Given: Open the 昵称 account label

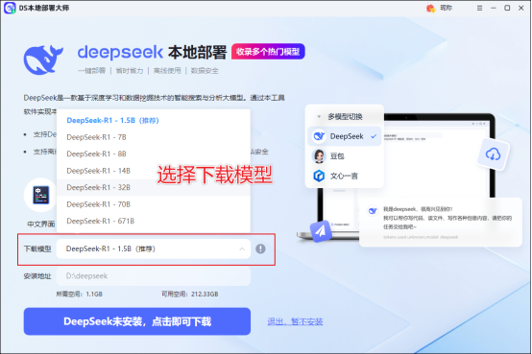Looking at the screenshot, I should click(446, 8).
